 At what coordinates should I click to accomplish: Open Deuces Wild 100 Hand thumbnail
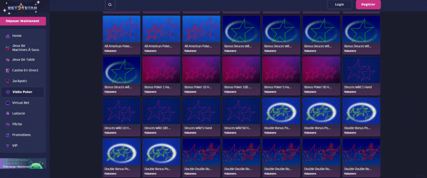click(x=161, y=111)
